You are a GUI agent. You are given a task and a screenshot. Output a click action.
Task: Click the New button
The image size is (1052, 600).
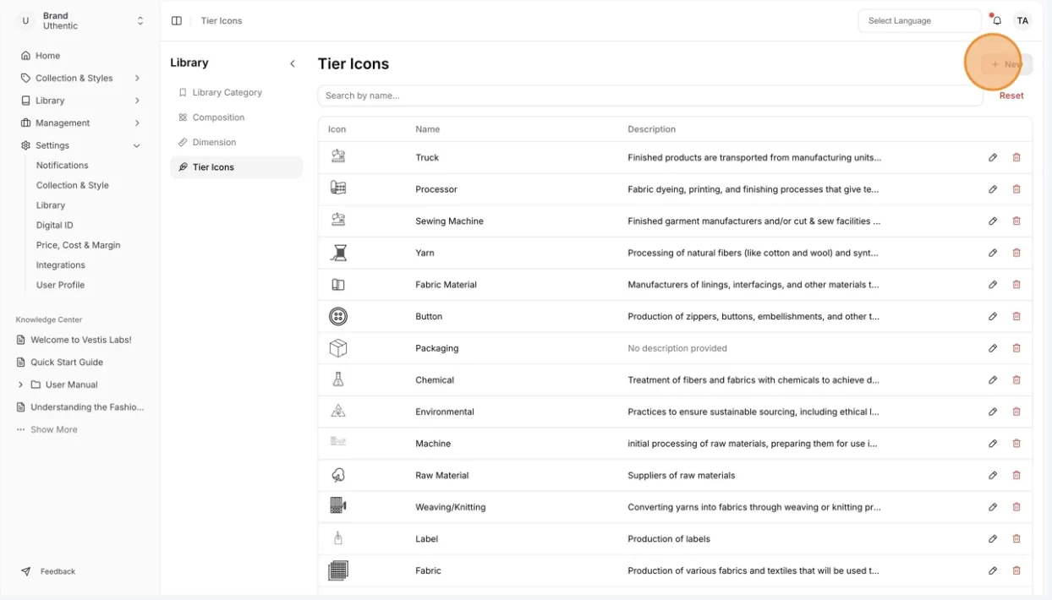(x=1006, y=64)
